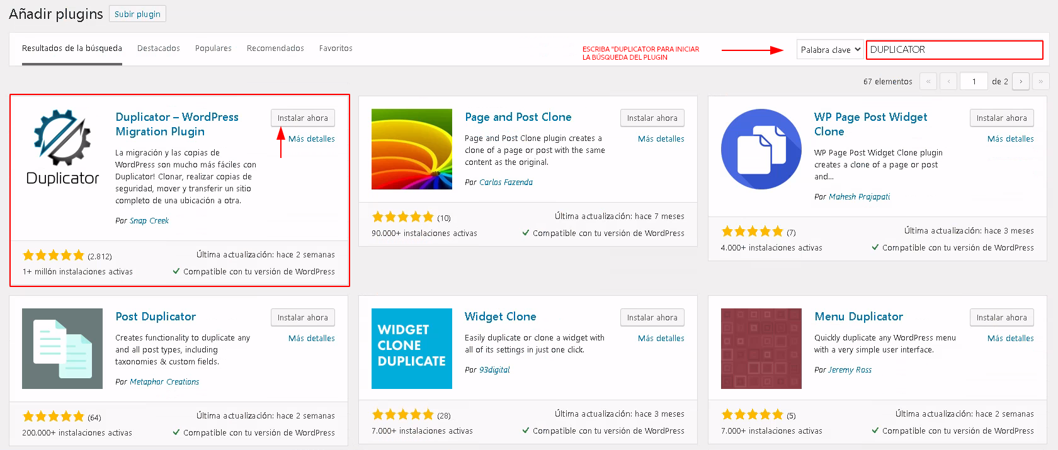The width and height of the screenshot is (1058, 450).
Task: Click Post Duplicator star rating (64)
Action: click(x=54, y=417)
